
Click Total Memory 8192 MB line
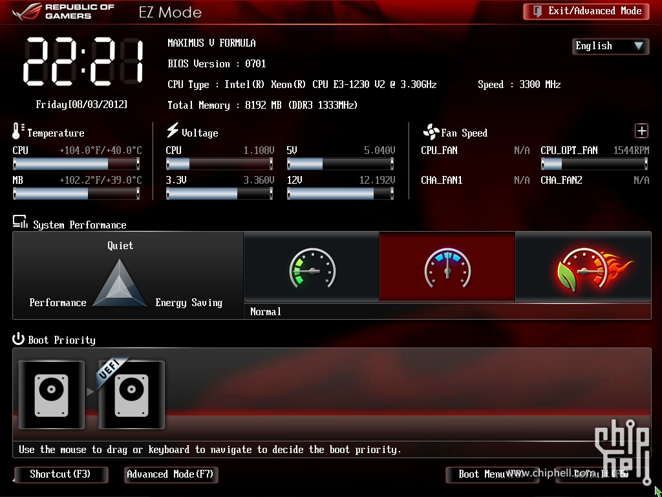coord(262,105)
